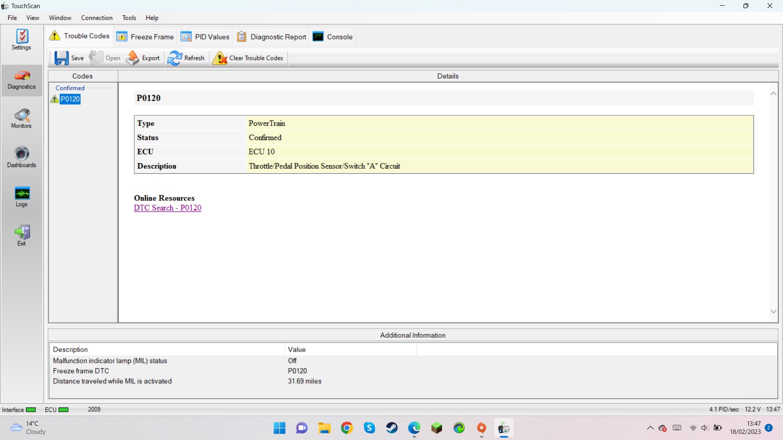Screen dimensions: 783x440
Task: Open the Monitors sidebar section
Action: pos(21,119)
